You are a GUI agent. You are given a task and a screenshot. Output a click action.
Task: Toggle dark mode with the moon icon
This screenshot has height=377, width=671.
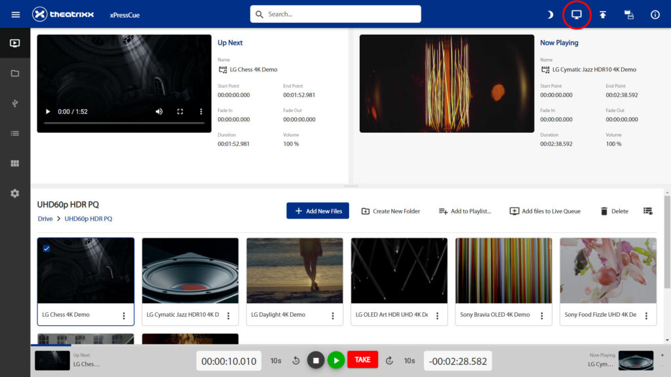tap(550, 14)
